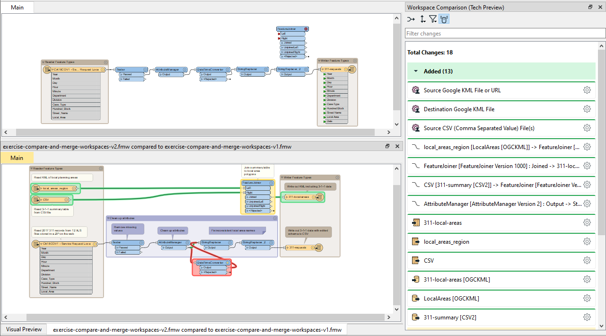
Task: Collapse the Added (13) section
Action: click(416, 71)
